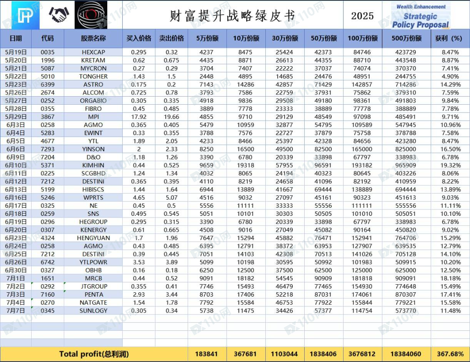Click the dark globe eye logo
Screen dimensions: 470x362
click(91, 15)
